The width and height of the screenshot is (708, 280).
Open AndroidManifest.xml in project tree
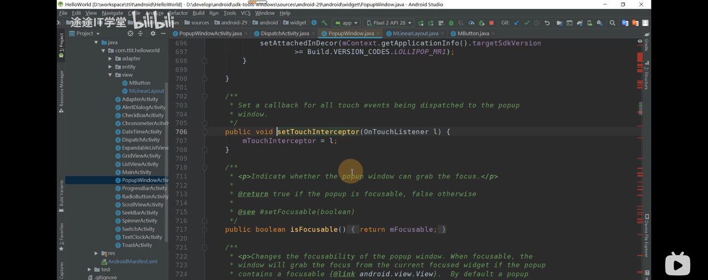[x=132, y=261]
